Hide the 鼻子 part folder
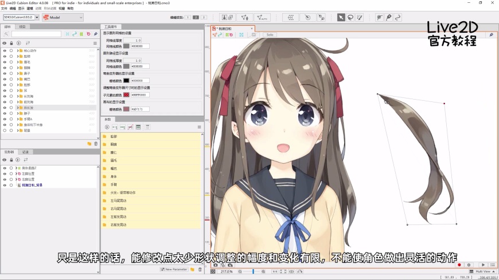 [x=5, y=73]
